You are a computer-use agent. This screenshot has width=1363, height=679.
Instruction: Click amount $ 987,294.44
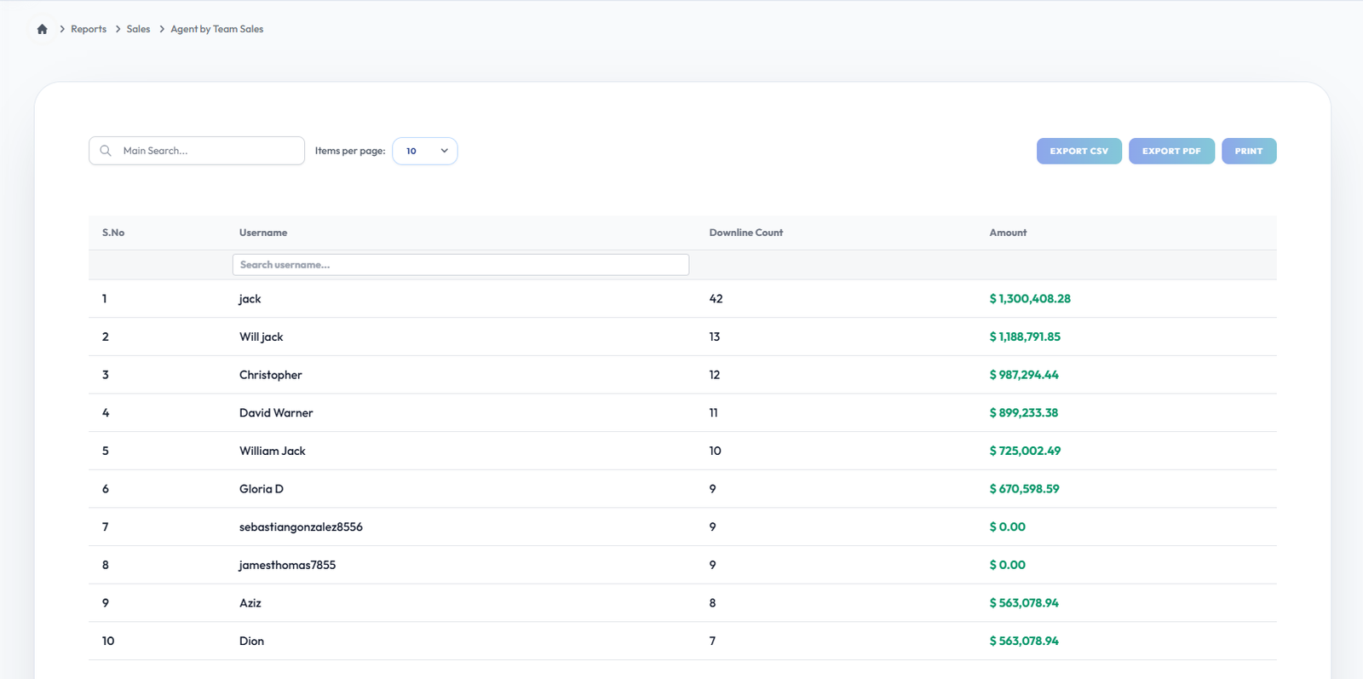1024,375
